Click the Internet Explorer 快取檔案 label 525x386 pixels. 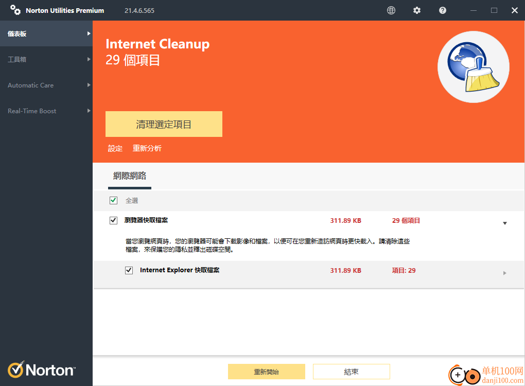coord(180,270)
